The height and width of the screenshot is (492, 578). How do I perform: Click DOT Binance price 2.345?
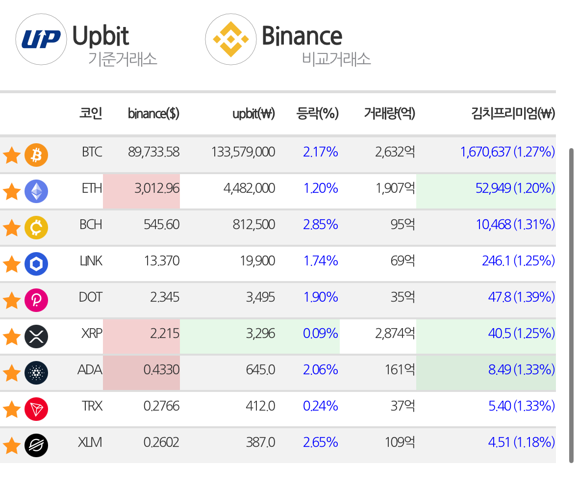[165, 297]
